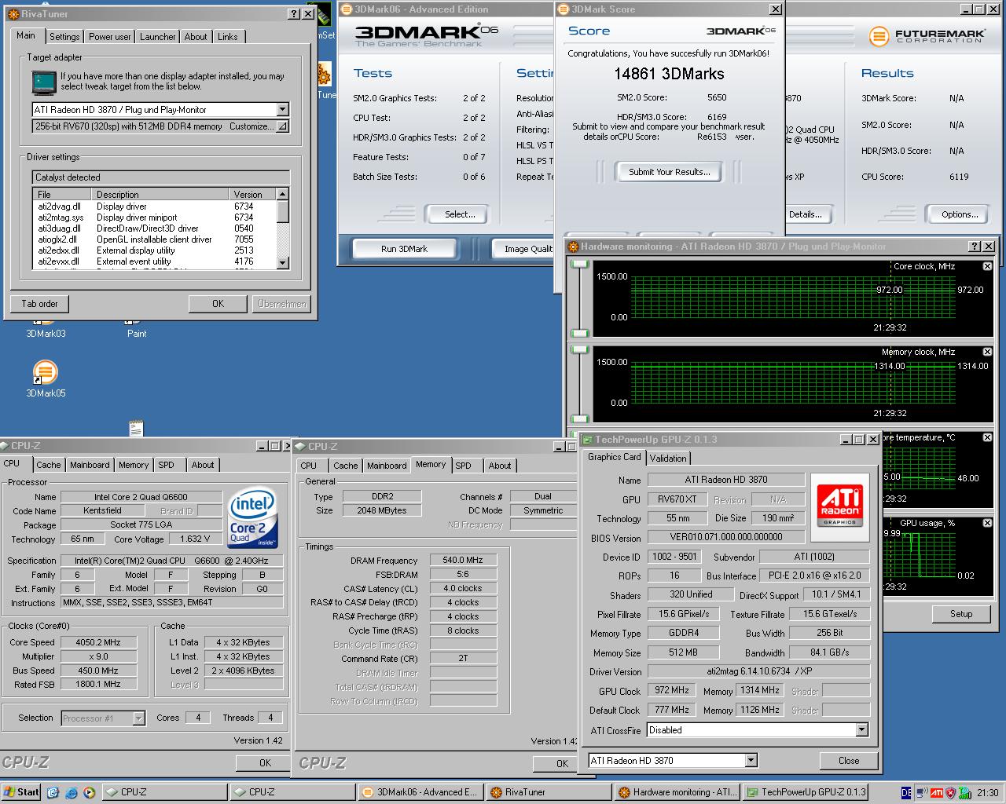Open the ATI CrossFire dropdown in GPU-Z
The image size is (1006, 804).
(862, 730)
